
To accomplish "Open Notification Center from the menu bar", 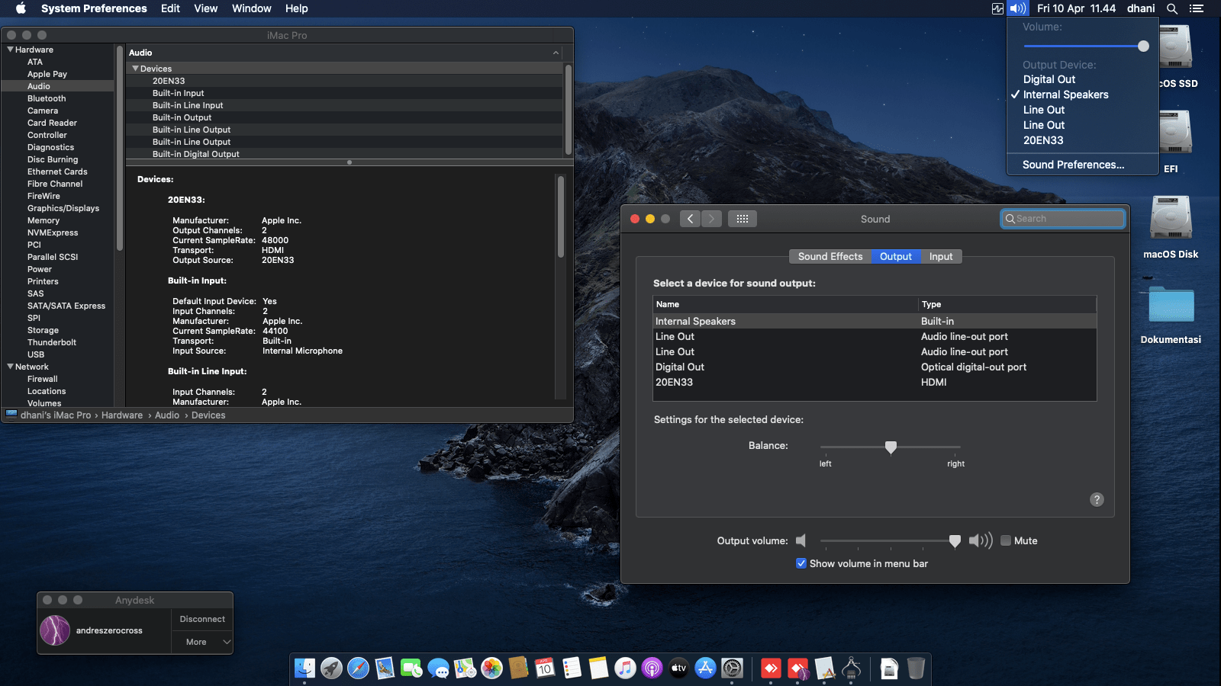I will 1197,8.
